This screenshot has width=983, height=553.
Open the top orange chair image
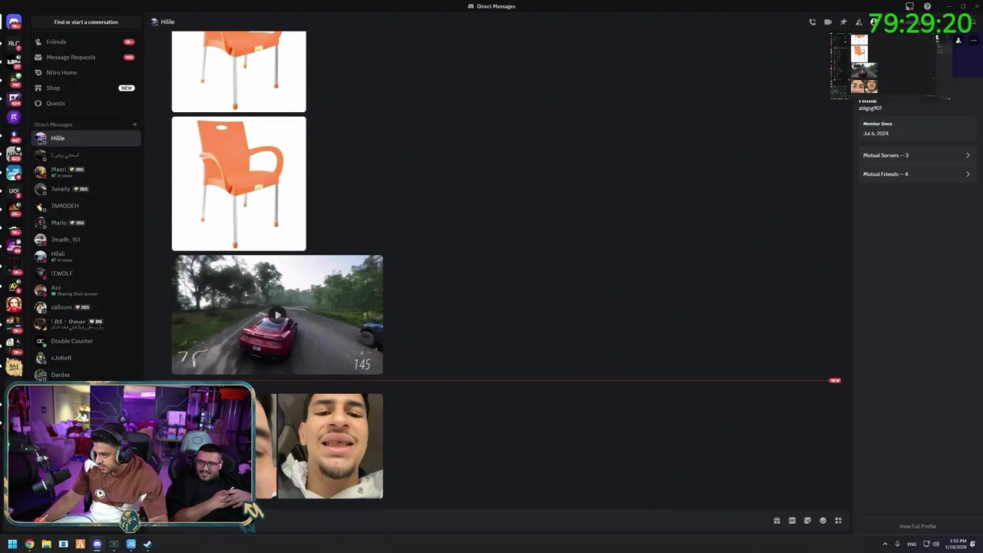coord(239,71)
